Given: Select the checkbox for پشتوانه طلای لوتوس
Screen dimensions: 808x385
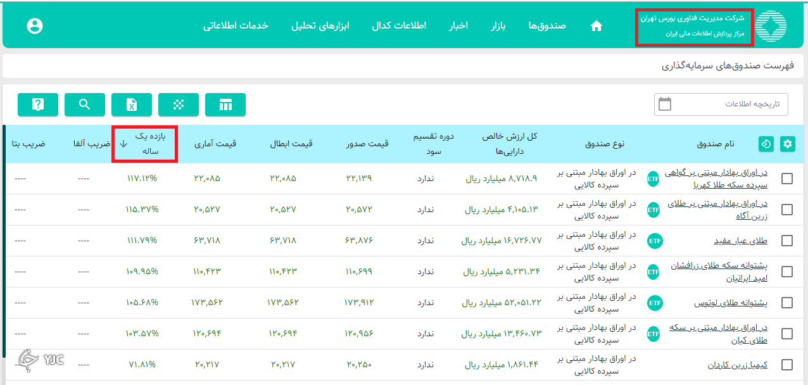Looking at the screenshot, I should pos(787,303).
